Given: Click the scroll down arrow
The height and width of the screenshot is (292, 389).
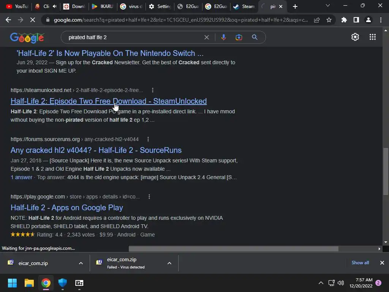Looking at the screenshot, I should (x=386, y=242).
